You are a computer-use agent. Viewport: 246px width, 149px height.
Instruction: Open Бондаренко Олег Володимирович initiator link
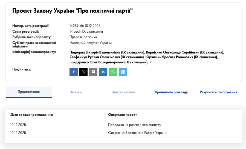[109, 62]
